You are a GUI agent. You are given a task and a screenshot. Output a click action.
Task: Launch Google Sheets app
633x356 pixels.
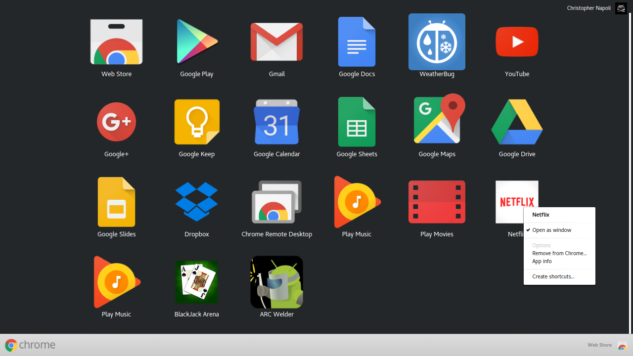pyautogui.click(x=357, y=122)
